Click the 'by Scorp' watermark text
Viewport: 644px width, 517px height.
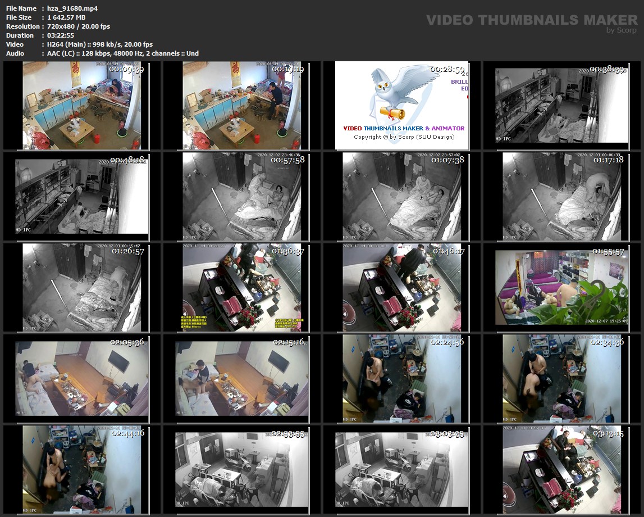(x=622, y=30)
